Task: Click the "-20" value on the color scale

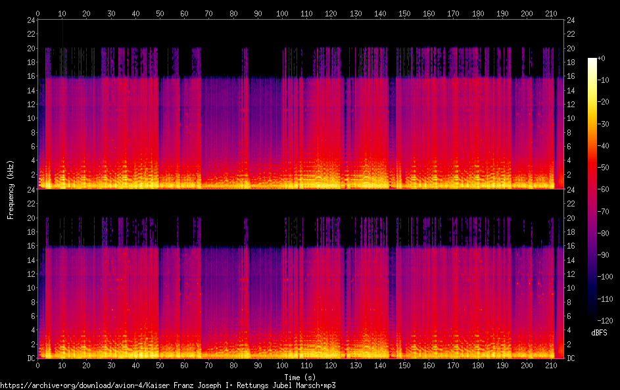Action: [604, 102]
